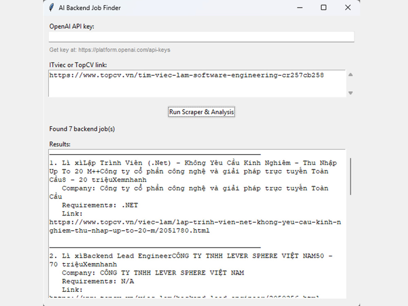Image resolution: width=408 pixels, height=306 pixels.
Task: Click the Results pane scrollbar thumb
Action: (350, 176)
